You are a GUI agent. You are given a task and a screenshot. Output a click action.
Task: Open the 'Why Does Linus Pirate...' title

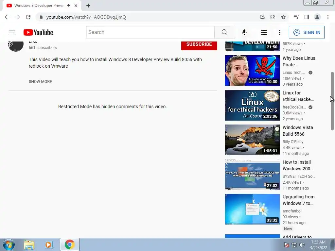(x=299, y=61)
